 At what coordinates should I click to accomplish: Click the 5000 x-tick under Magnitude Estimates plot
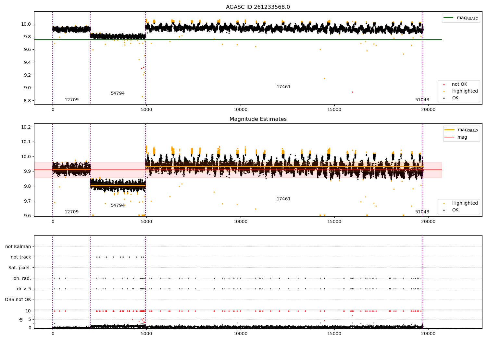tap(146, 222)
